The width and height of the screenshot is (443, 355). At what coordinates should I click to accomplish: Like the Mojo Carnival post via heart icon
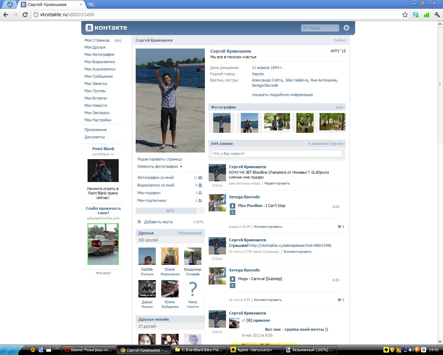tap(340, 300)
